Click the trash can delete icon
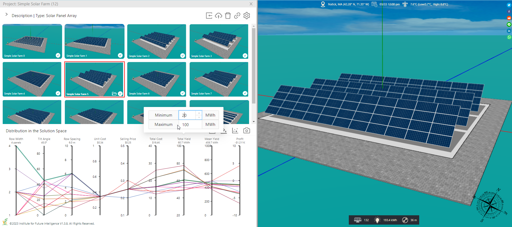Viewport: 512px width, 227px height. [228, 16]
